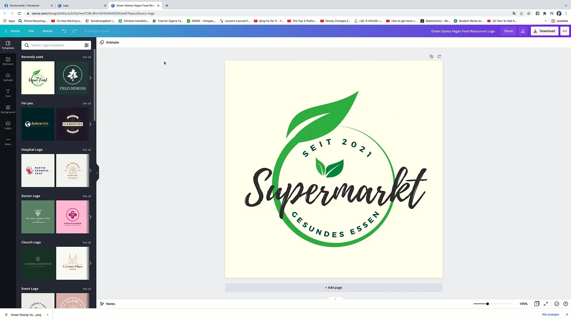Show next Hospital Logo templates
The image size is (571, 321).
pyautogui.click(x=90, y=171)
